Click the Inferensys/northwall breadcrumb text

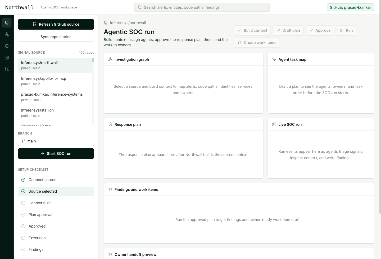(x=128, y=23)
